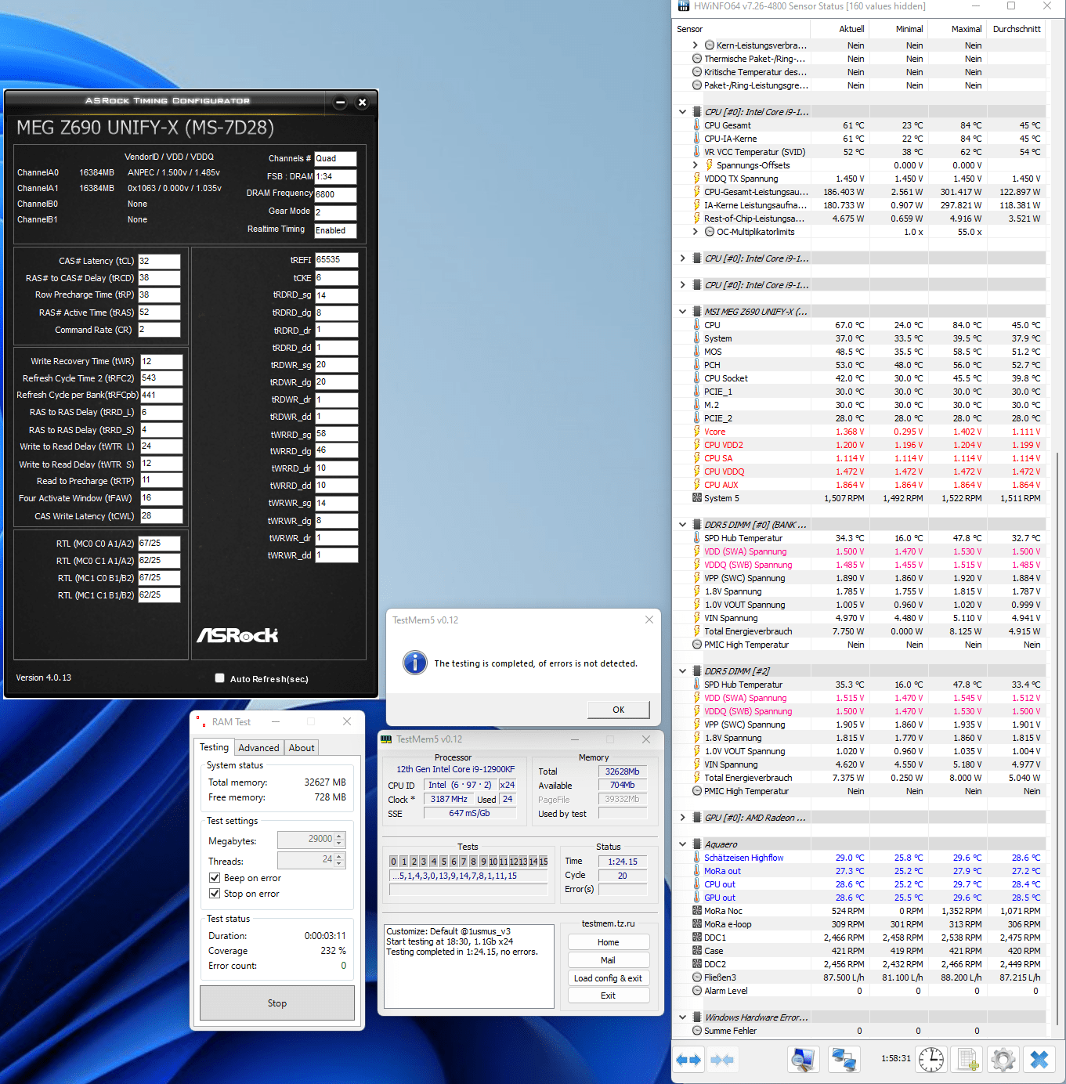Viewport: 1066px width, 1084px height.
Task: Click the Fließen3 flow sensor icon
Action: [696, 977]
